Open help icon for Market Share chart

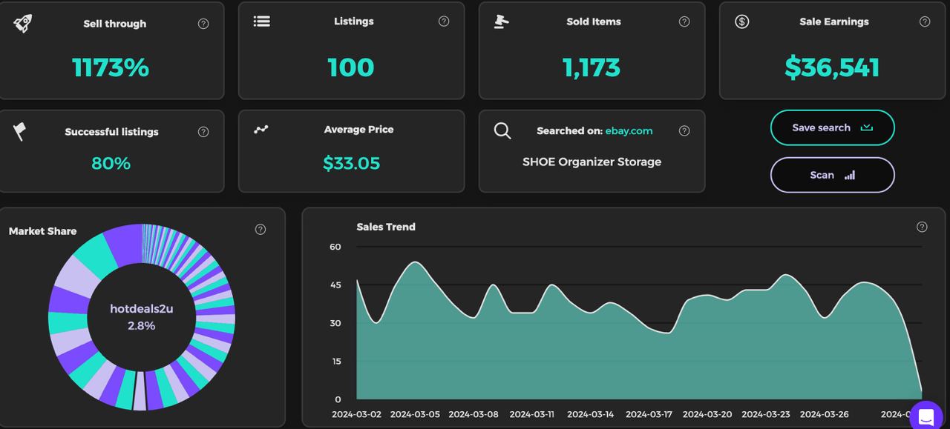261,230
